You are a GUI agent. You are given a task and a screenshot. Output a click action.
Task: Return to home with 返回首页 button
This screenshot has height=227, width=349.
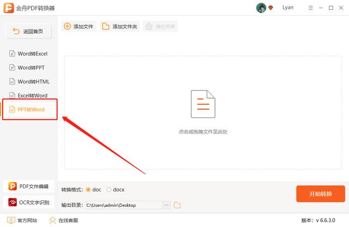tap(28, 32)
